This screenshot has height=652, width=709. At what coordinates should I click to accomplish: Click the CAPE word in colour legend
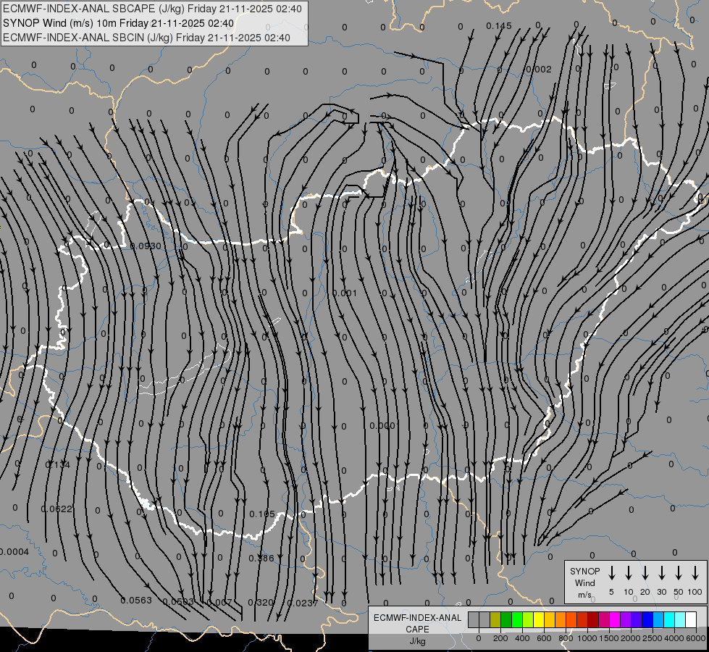[x=417, y=630]
